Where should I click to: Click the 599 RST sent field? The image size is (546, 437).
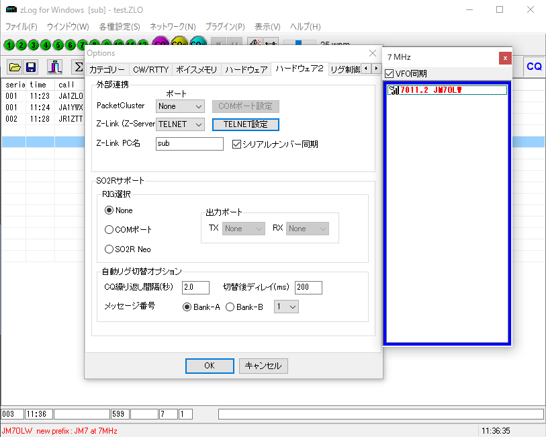pos(120,414)
